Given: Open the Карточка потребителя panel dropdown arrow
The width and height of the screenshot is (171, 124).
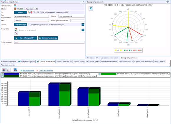Looking at the screenshot, I should point(81,2).
